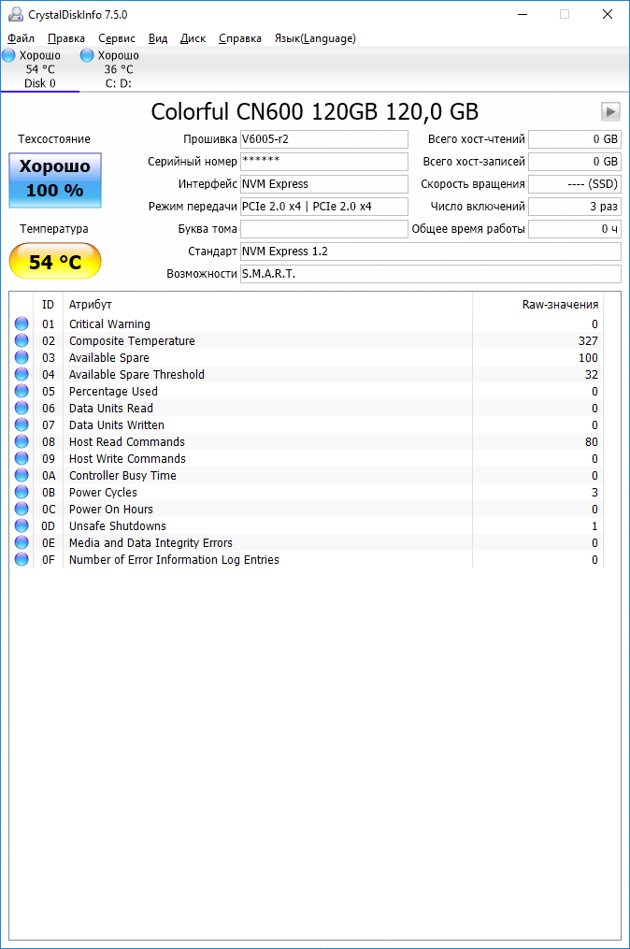
Task: Click status orb for Power On Hours
Action: [21, 509]
